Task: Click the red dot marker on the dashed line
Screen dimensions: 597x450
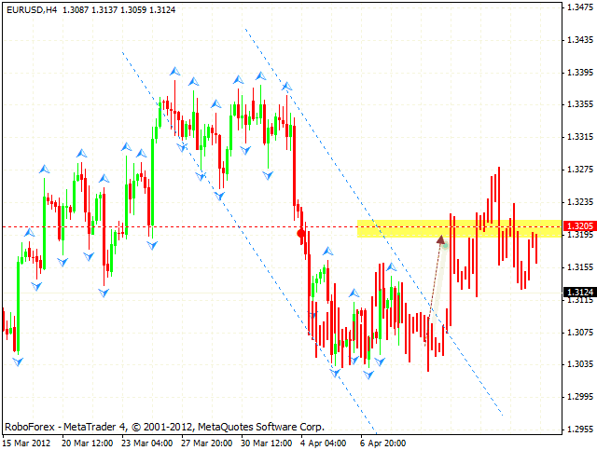Action: pyautogui.click(x=301, y=233)
